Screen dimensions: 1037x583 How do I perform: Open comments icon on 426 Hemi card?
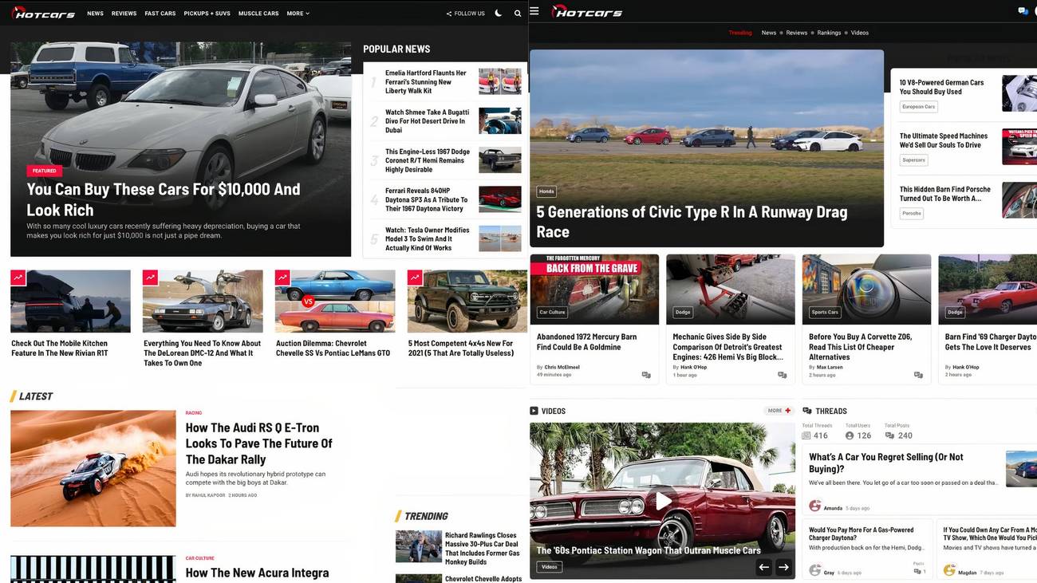pos(783,375)
